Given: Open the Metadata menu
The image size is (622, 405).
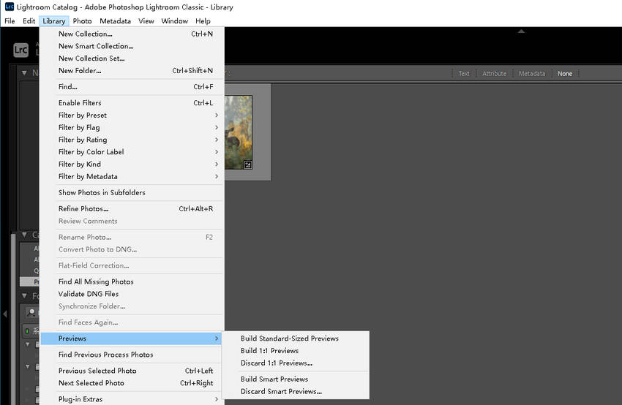Looking at the screenshot, I should click(115, 21).
